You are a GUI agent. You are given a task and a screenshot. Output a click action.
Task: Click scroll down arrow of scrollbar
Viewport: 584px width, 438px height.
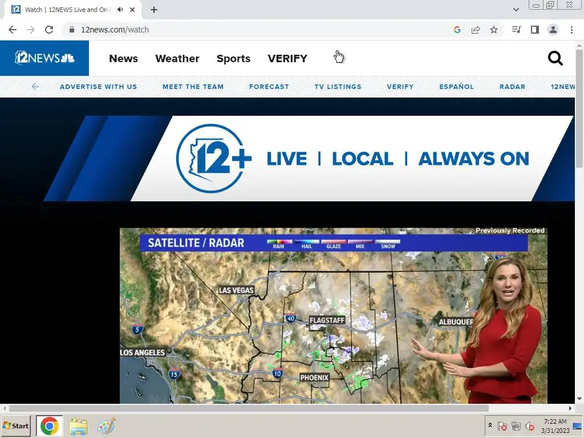click(579, 399)
